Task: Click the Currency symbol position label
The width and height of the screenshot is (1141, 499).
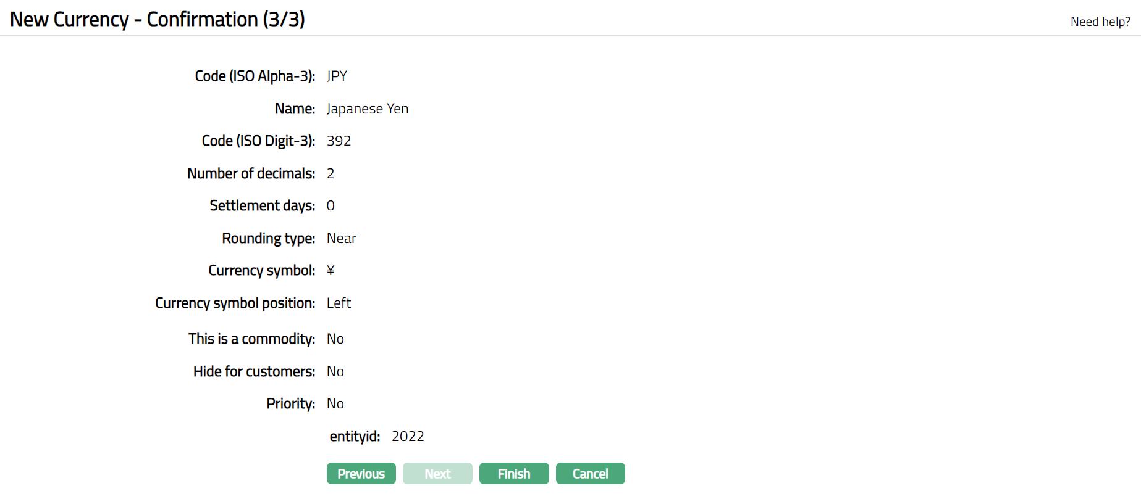Action: pos(235,303)
